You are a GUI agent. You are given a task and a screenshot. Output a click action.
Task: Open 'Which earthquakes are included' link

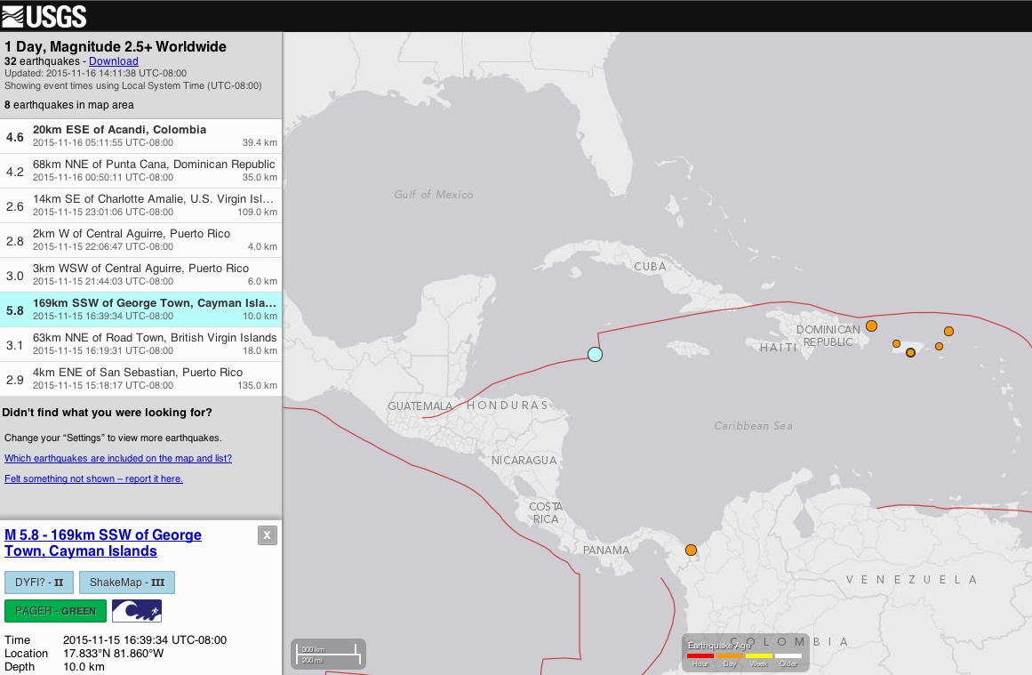118,459
